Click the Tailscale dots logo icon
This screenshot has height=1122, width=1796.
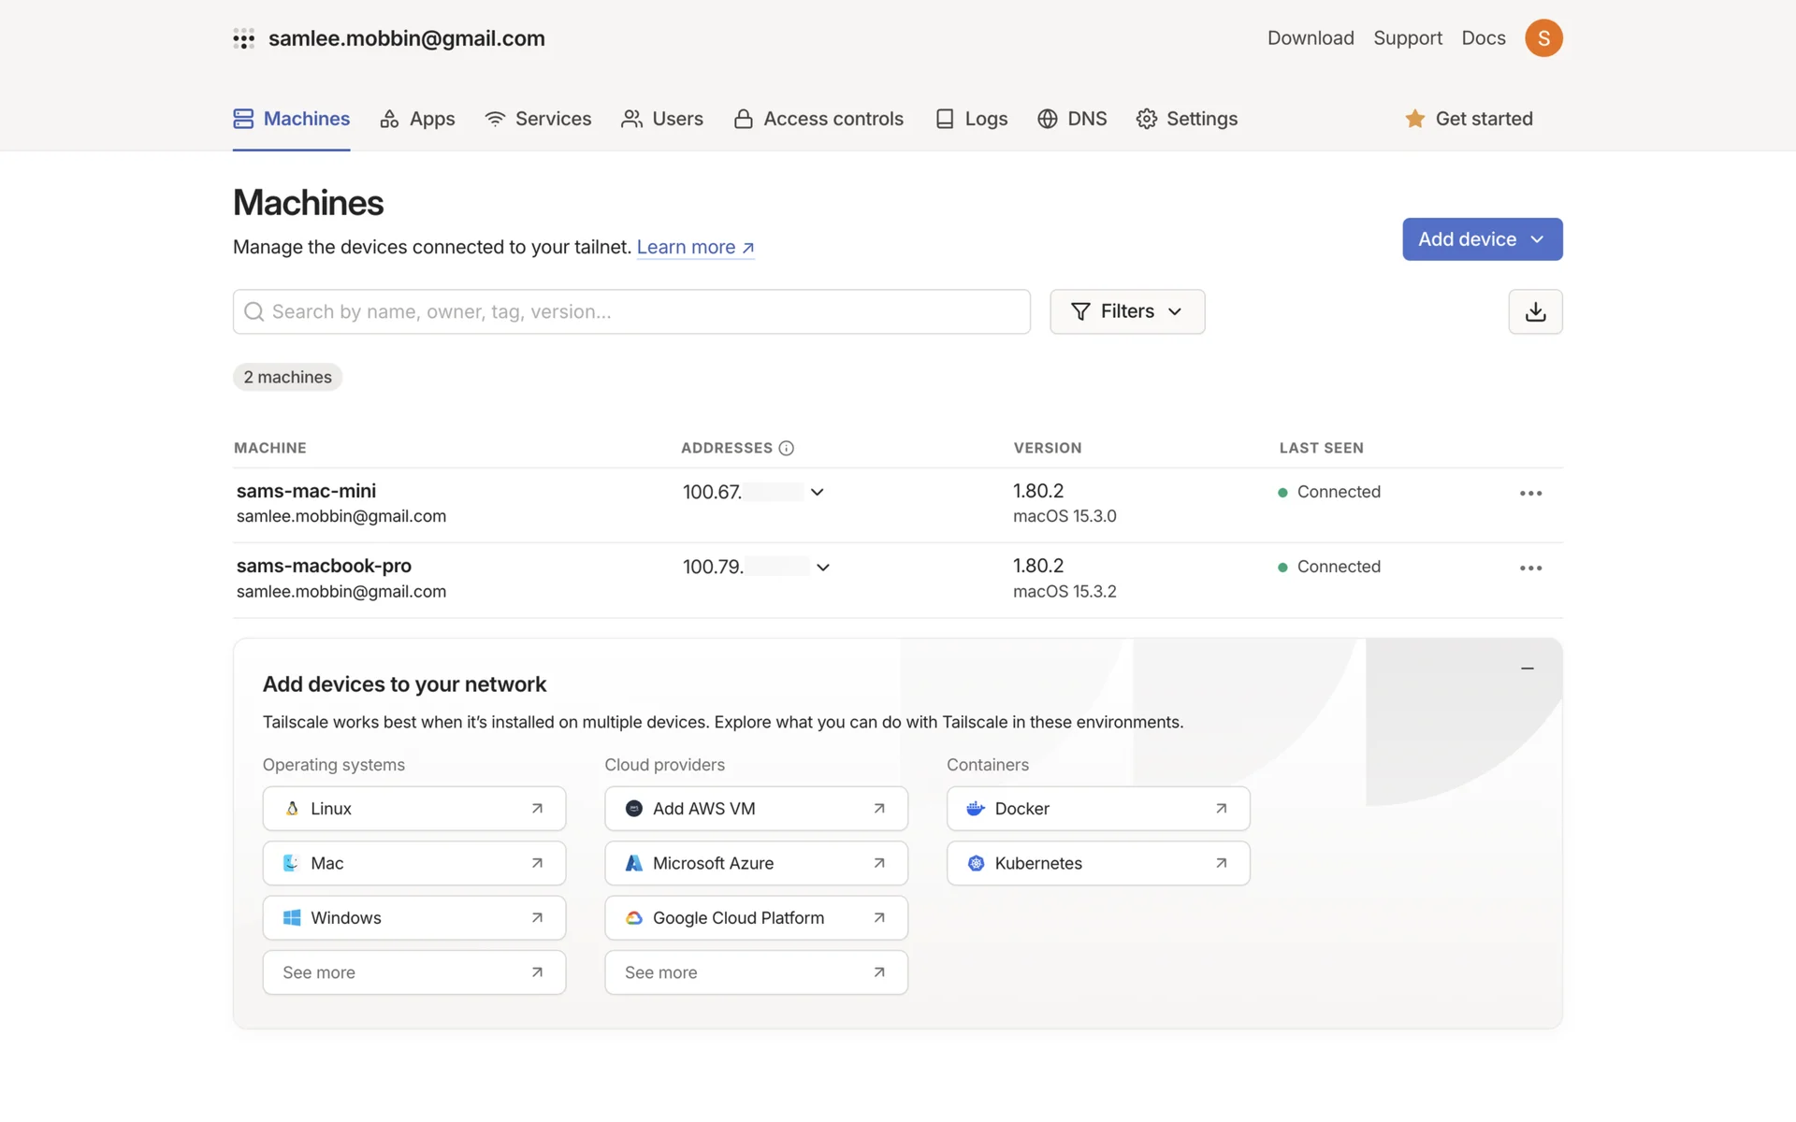[243, 38]
